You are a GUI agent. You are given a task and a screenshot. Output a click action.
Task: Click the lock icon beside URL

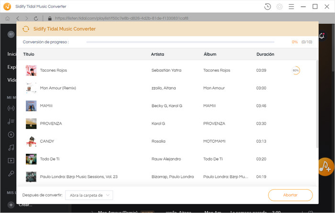pyautogui.click(x=50, y=19)
